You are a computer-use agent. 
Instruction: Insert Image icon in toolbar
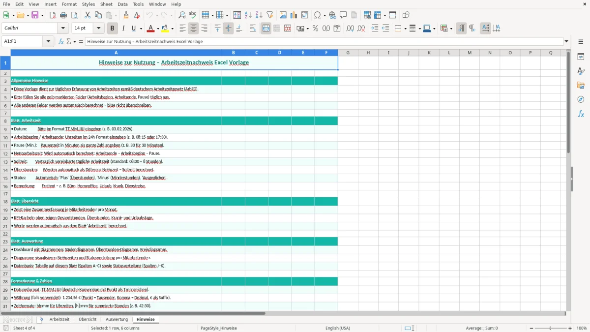pos(283,15)
